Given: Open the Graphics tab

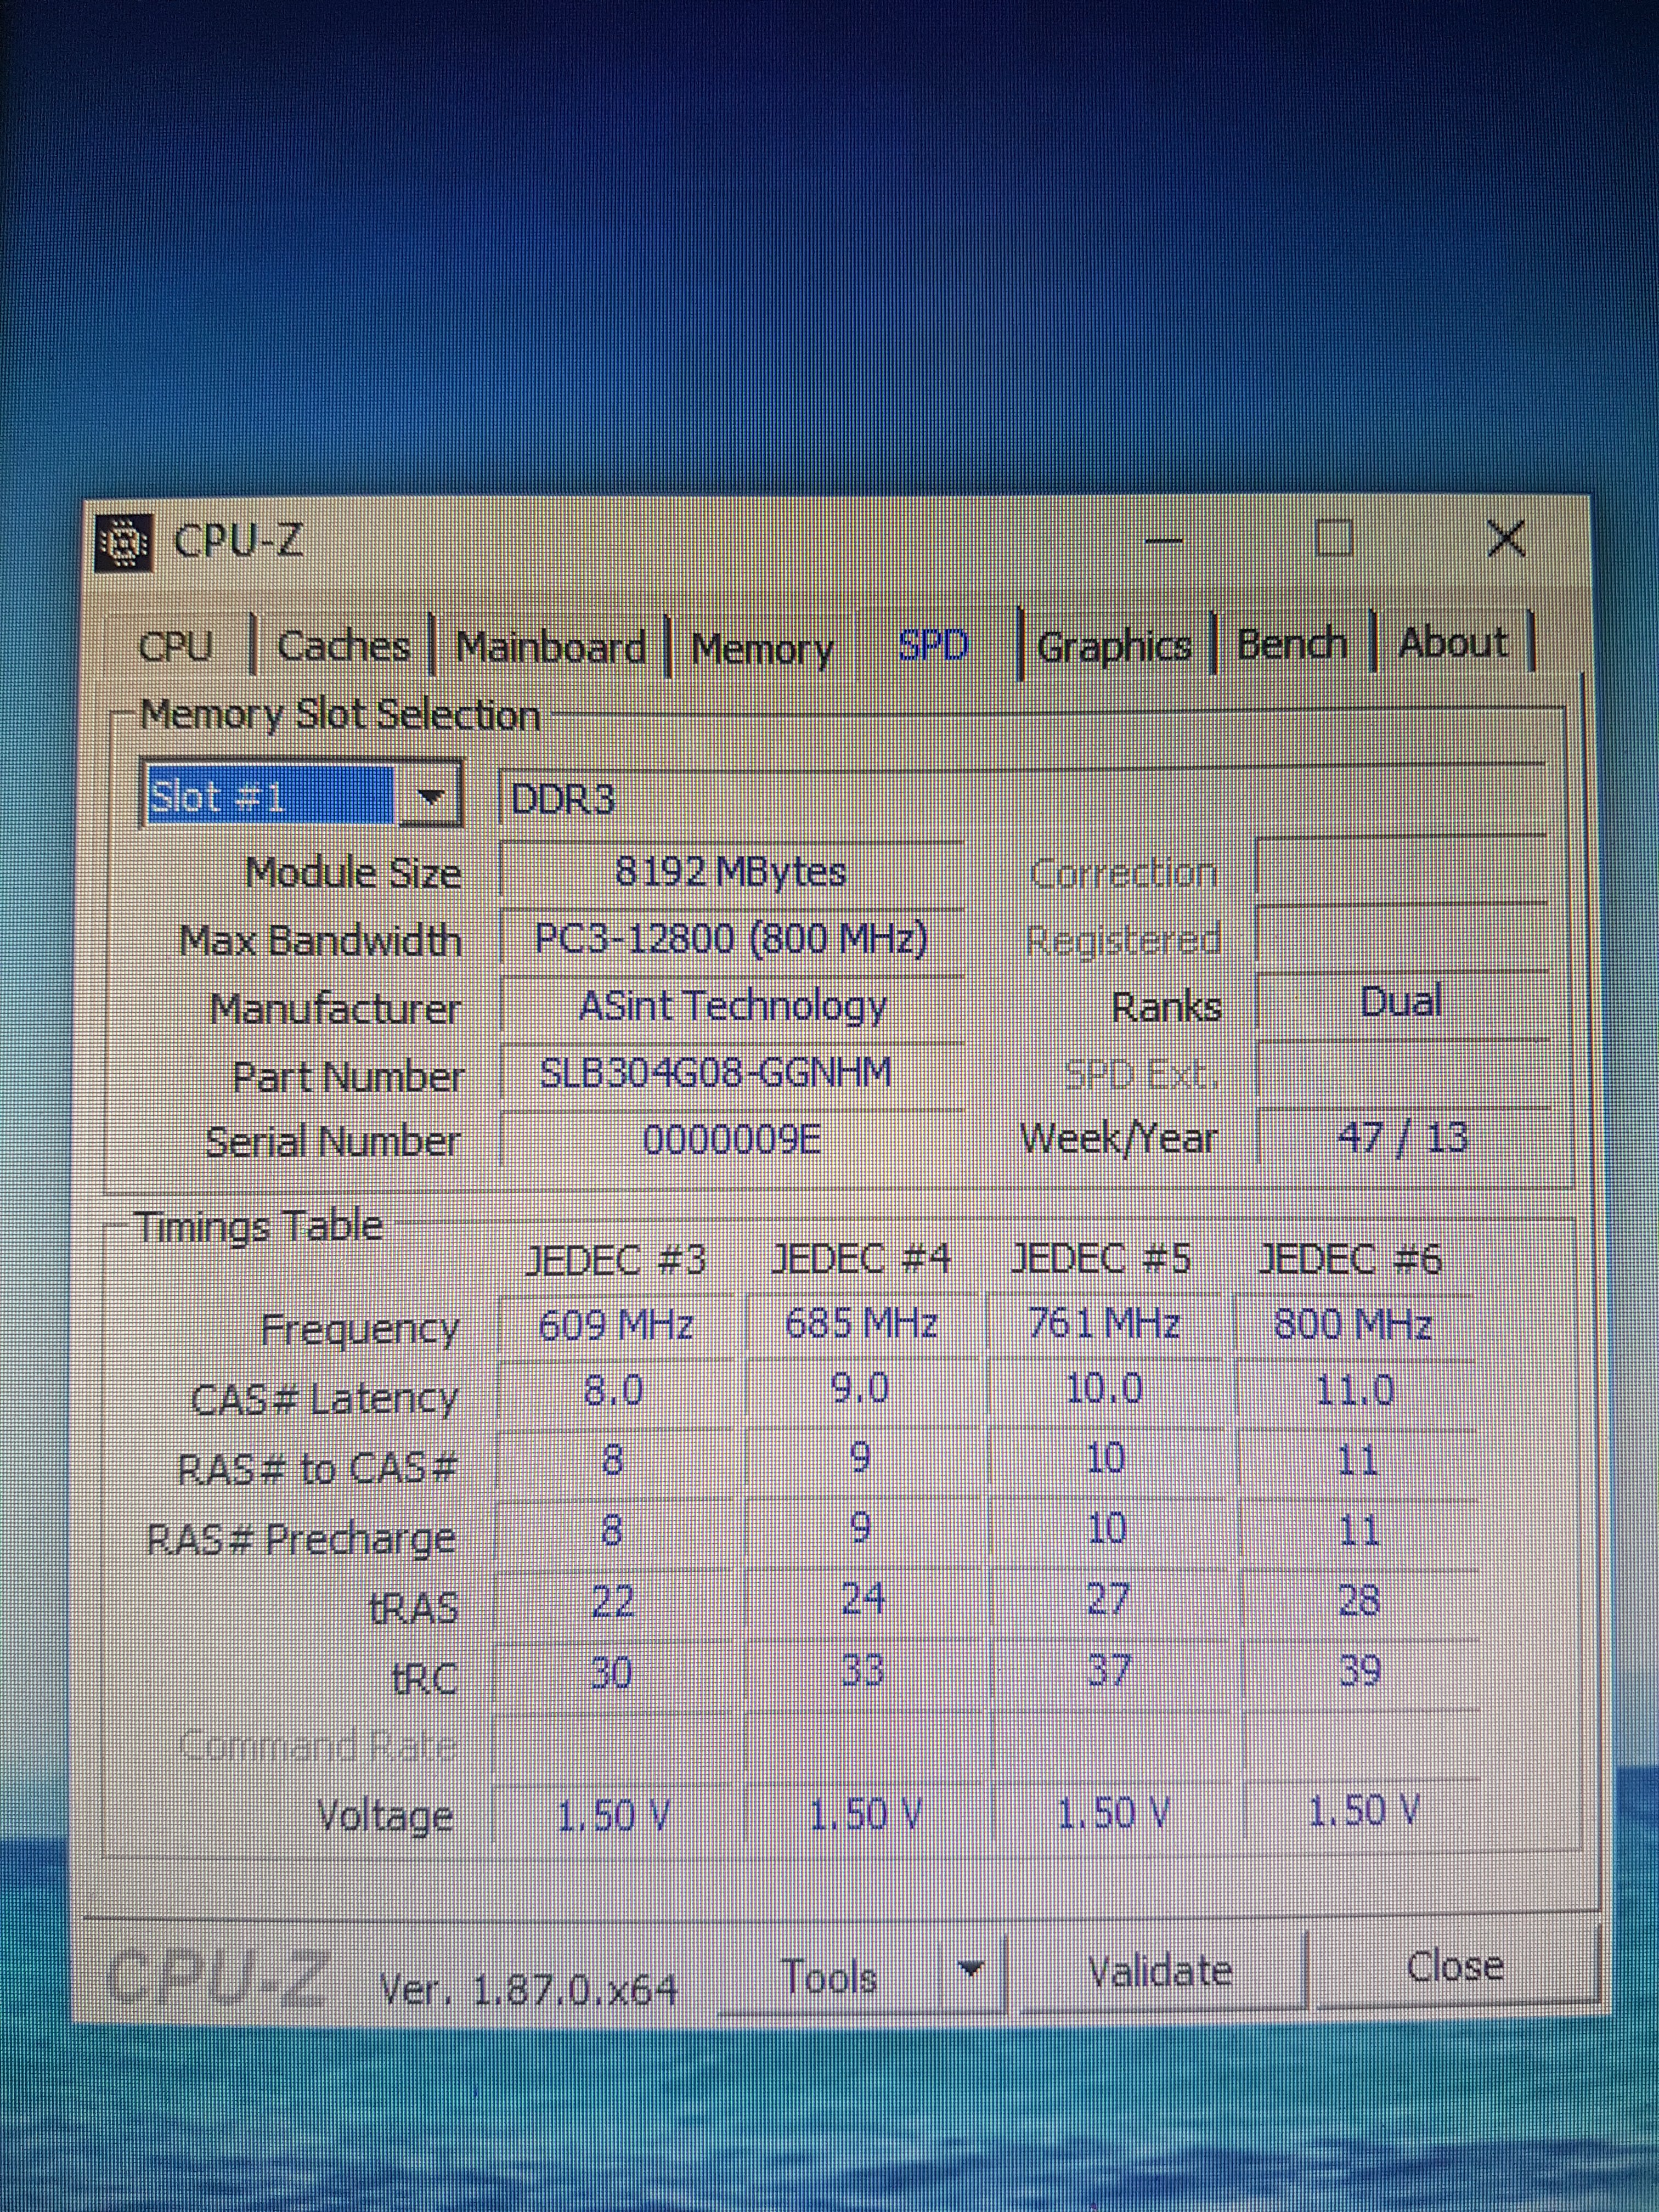Looking at the screenshot, I should click(1114, 647).
